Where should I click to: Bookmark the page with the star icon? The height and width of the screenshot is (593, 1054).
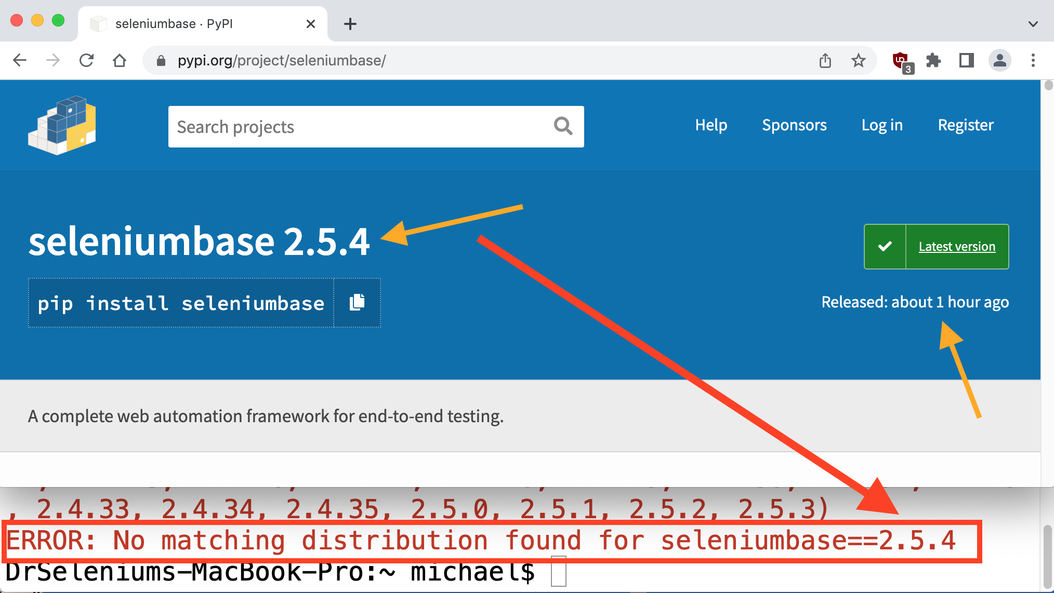[x=859, y=60]
